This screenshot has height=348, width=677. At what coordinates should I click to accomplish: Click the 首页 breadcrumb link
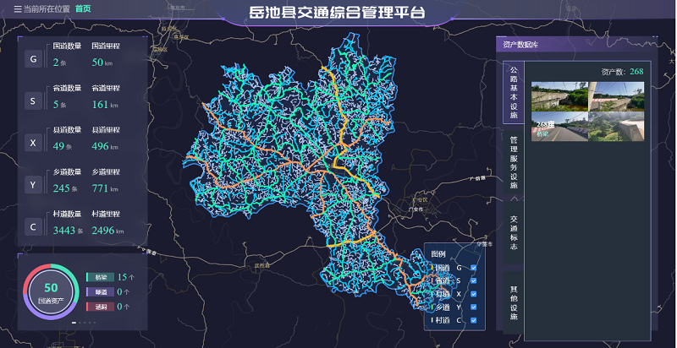pyautogui.click(x=83, y=8)
